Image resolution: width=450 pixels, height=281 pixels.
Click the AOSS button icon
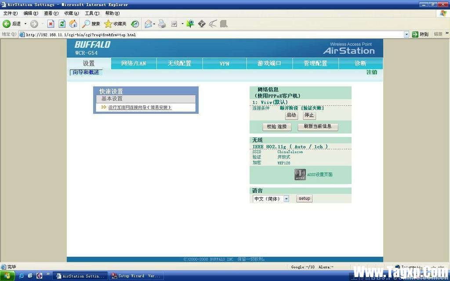pyautogui.click(x=300, y=175)
